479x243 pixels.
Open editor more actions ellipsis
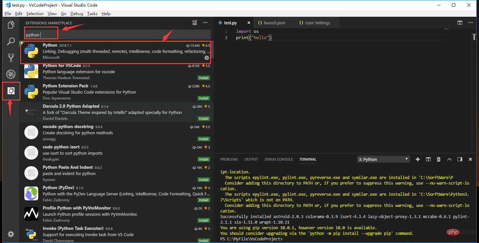[x=470, y=23]
